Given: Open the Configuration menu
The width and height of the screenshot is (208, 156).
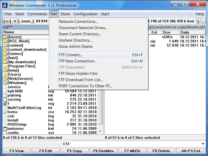Looking at the screenshot, I should coord(85,14).
